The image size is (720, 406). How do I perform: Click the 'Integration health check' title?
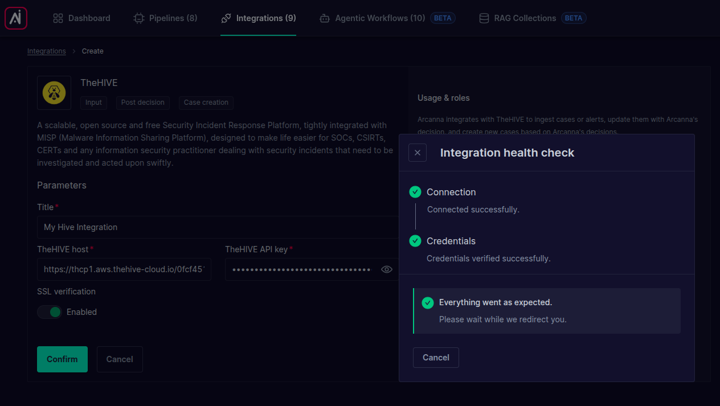508,153
